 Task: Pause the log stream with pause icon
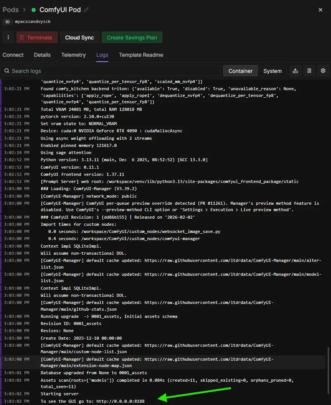[x=309, y=71]
